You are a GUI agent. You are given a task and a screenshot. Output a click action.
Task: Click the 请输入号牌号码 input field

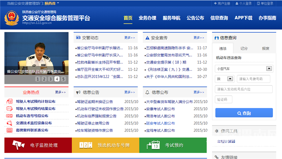[x=255, y=79]
